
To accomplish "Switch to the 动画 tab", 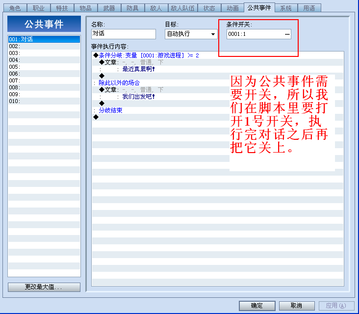I will tap(232, 8).
